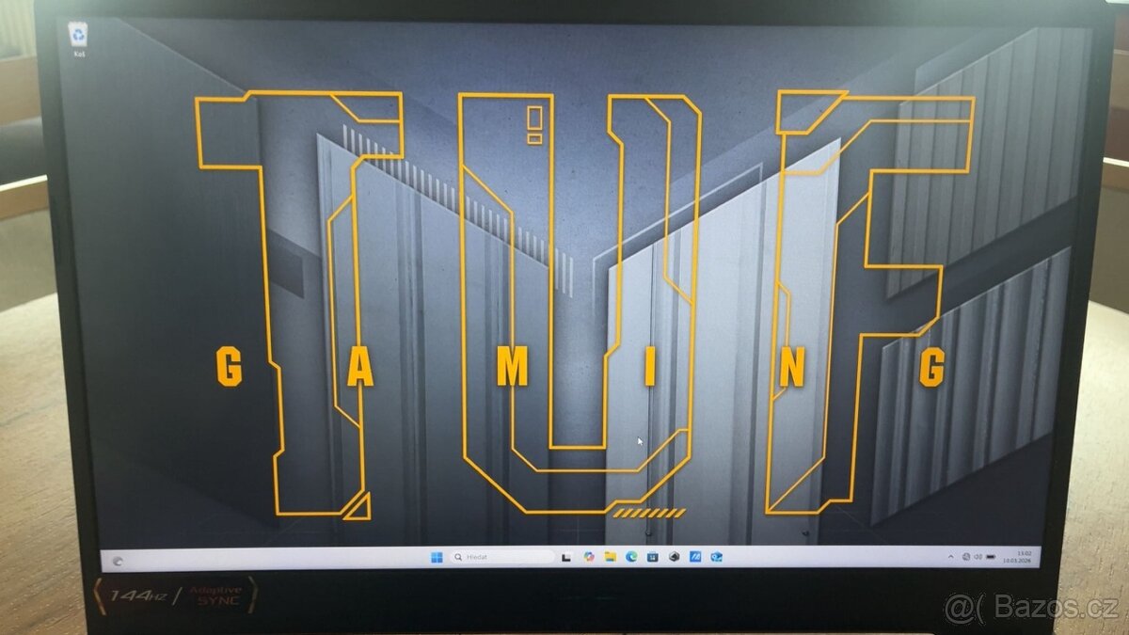Launch Copilot from the taskbar

click(589, 557)
